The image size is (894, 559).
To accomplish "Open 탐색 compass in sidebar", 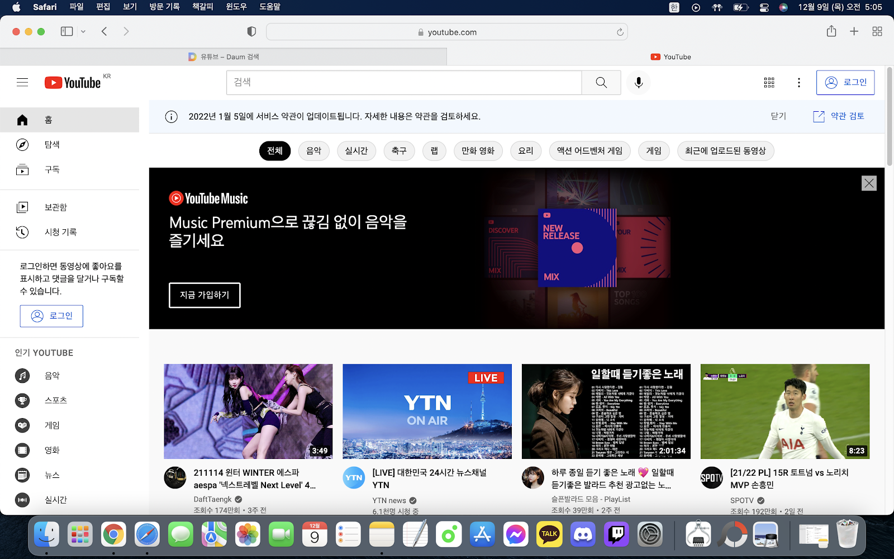I will [x=69, y=145].
